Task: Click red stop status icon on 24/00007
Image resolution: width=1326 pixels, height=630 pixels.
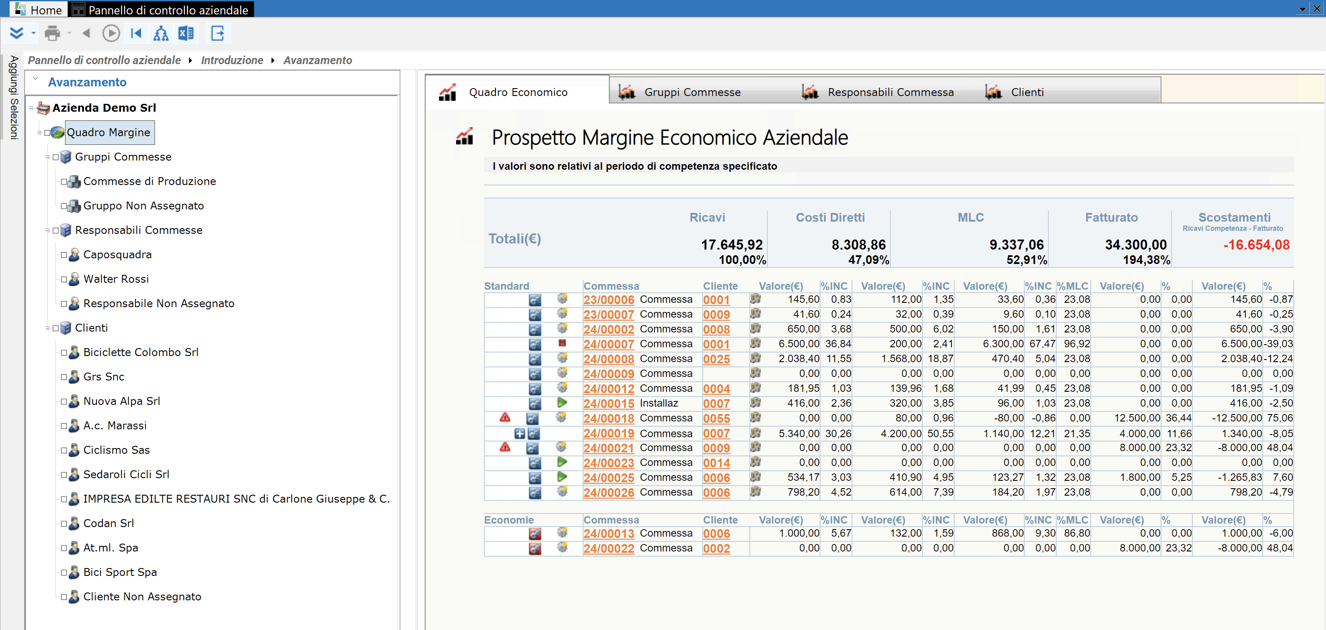Action: point(562,343)
